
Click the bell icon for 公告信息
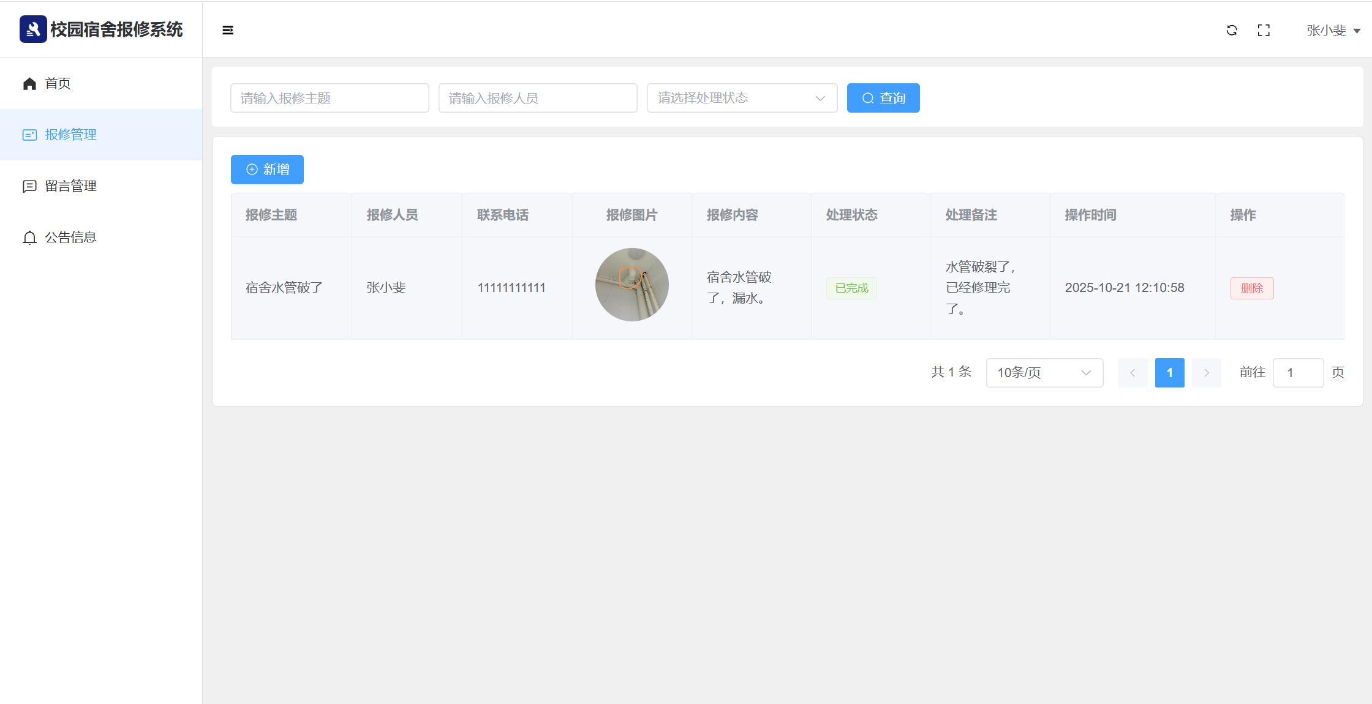point(29,238)
